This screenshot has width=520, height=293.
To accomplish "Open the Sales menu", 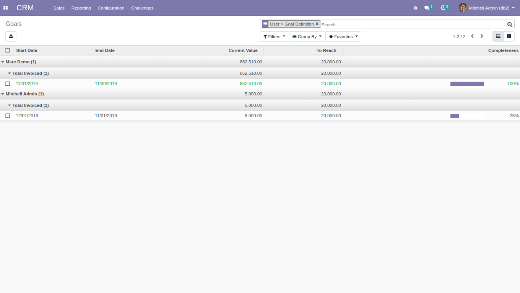I will [59, 8].
